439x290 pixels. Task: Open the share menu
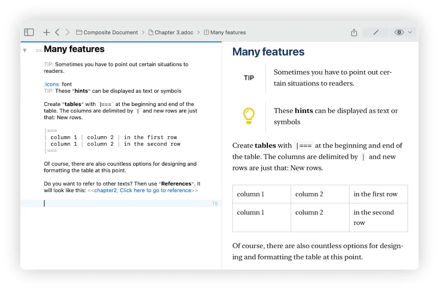point(354,32)
